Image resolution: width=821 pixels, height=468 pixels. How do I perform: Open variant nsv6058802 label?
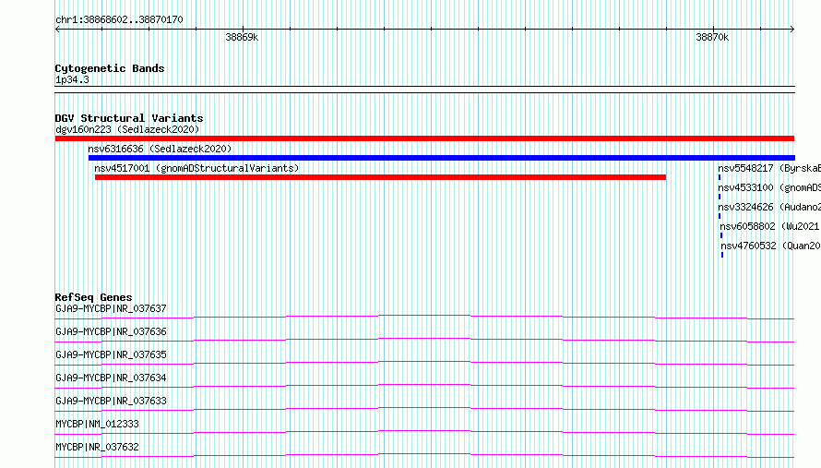tap(770, 226)
